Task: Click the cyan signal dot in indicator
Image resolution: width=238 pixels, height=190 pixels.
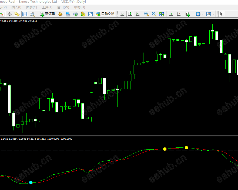Action: (31, 182)
